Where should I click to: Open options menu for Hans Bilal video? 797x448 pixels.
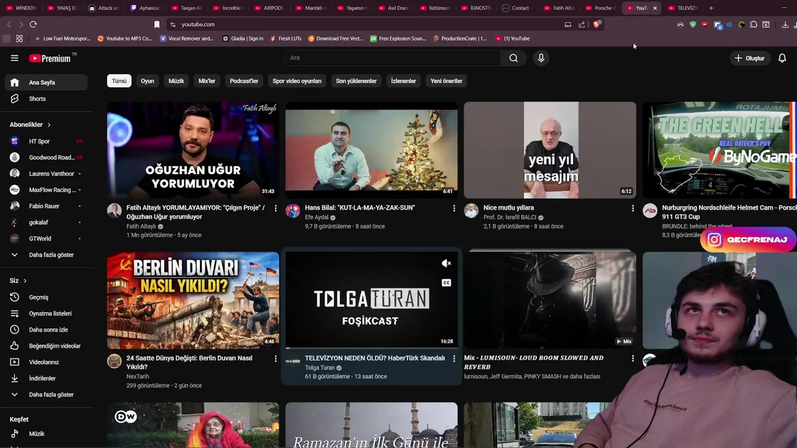[x=454, y=208]
